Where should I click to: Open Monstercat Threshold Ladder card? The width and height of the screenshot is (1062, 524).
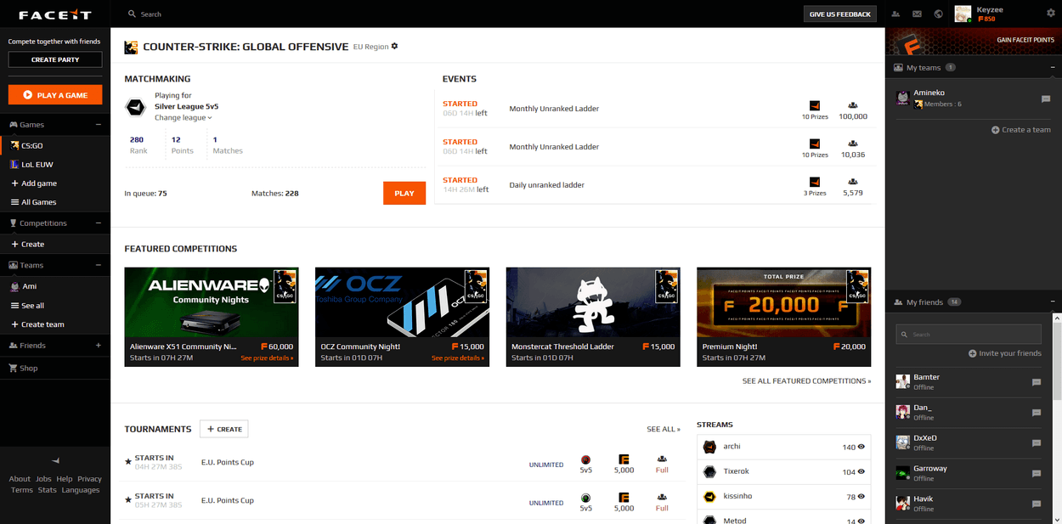[x=593, y=317]
